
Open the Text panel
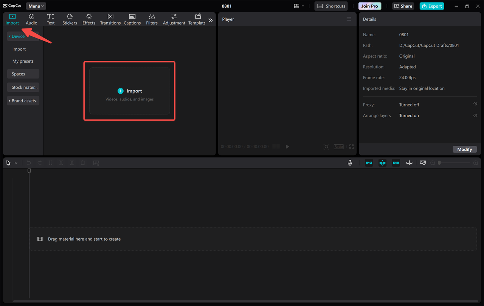pos(51,19)
